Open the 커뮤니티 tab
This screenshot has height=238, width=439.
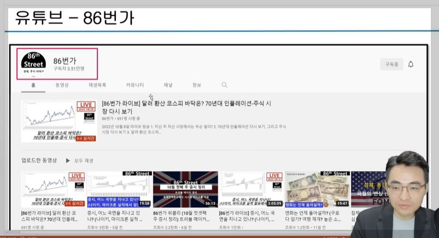135,85
